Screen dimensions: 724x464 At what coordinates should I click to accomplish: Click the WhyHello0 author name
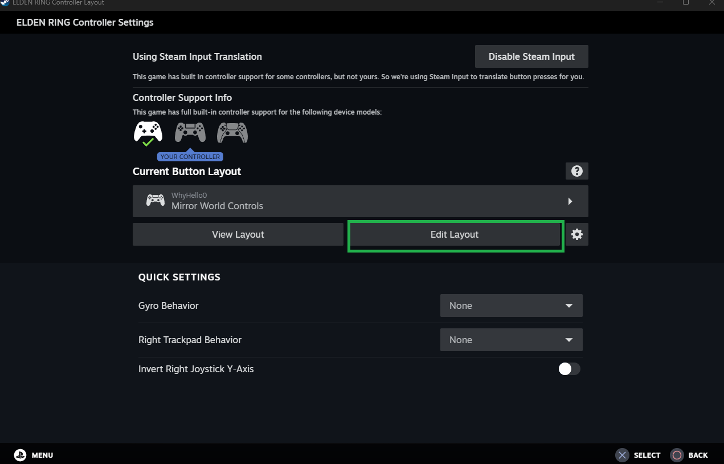(189, 196)
